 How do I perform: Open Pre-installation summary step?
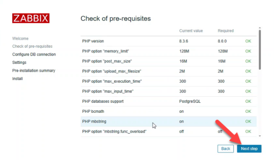(34, 71)
